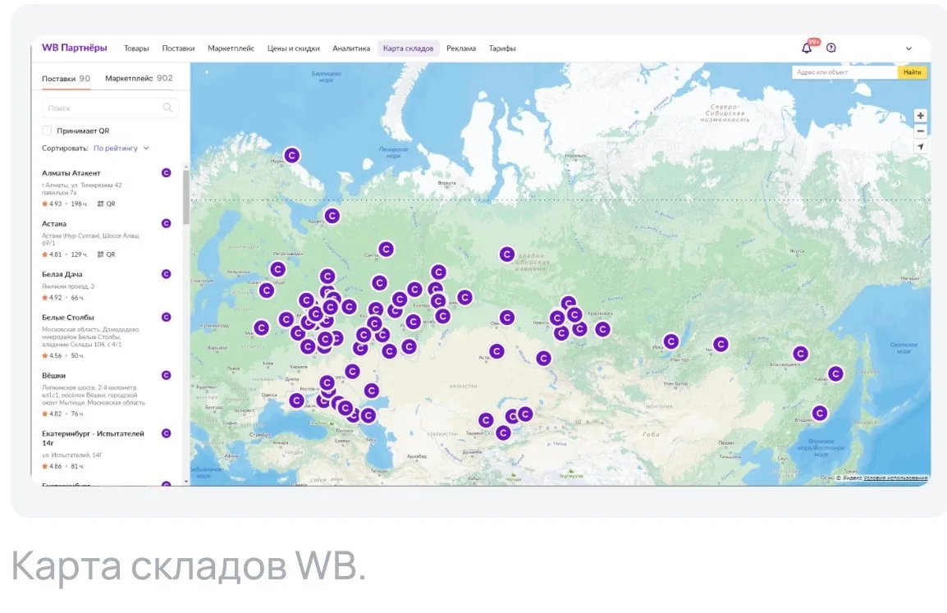
Task: Open the notifications bell icon
Action: tap(807, 48)
